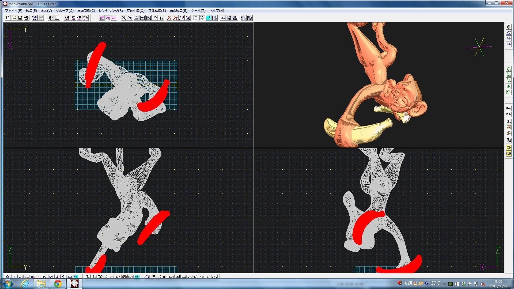Expand the ツール(T) menu

point(198,11)
